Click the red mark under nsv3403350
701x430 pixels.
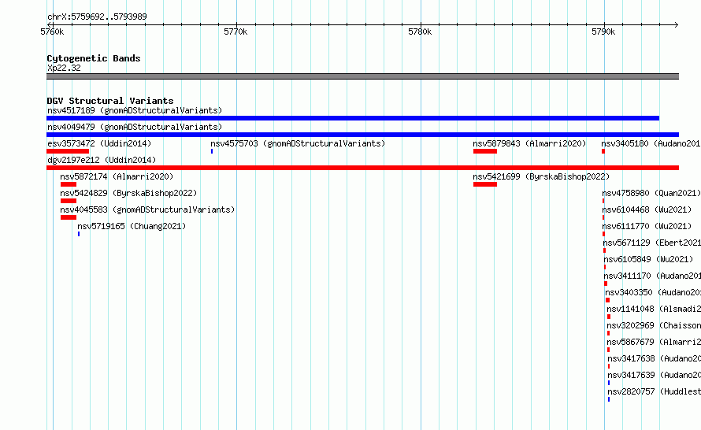pyautogui.click(x=607, y=300)
